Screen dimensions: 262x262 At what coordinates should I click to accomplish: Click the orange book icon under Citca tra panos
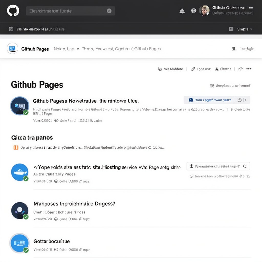click(x=16, y=147)
